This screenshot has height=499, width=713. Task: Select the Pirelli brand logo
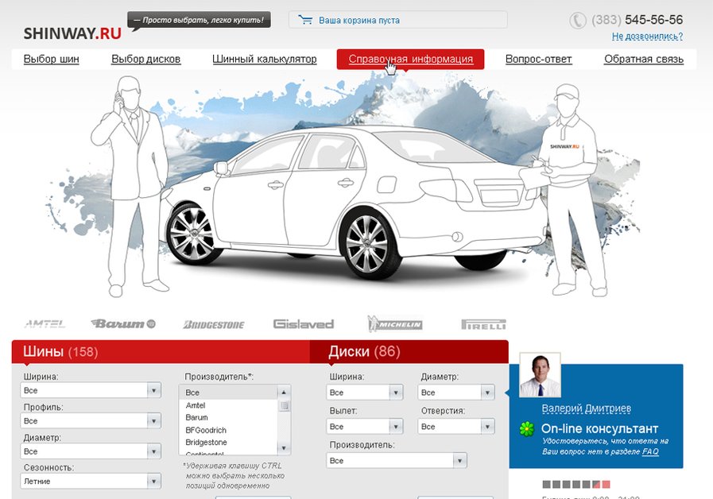tap(483, 323)
